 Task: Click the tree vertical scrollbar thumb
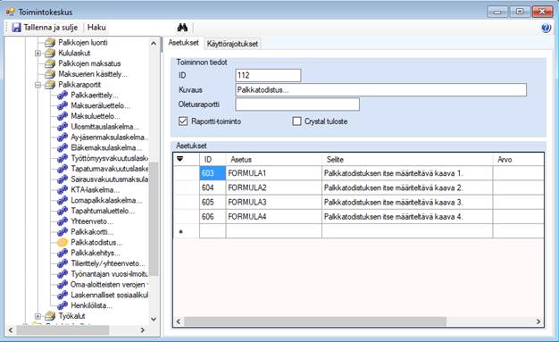pos(154,219)
